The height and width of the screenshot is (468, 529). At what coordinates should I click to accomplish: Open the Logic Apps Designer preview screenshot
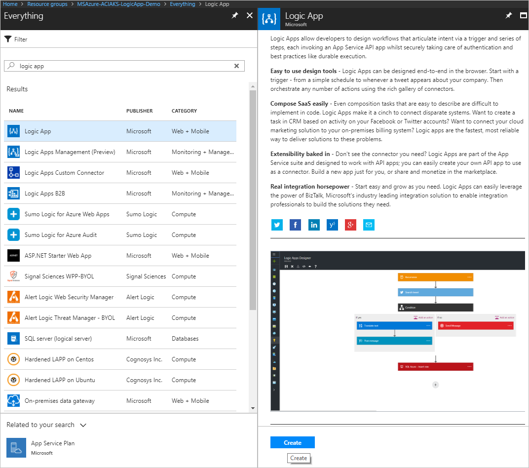point(397,331)
